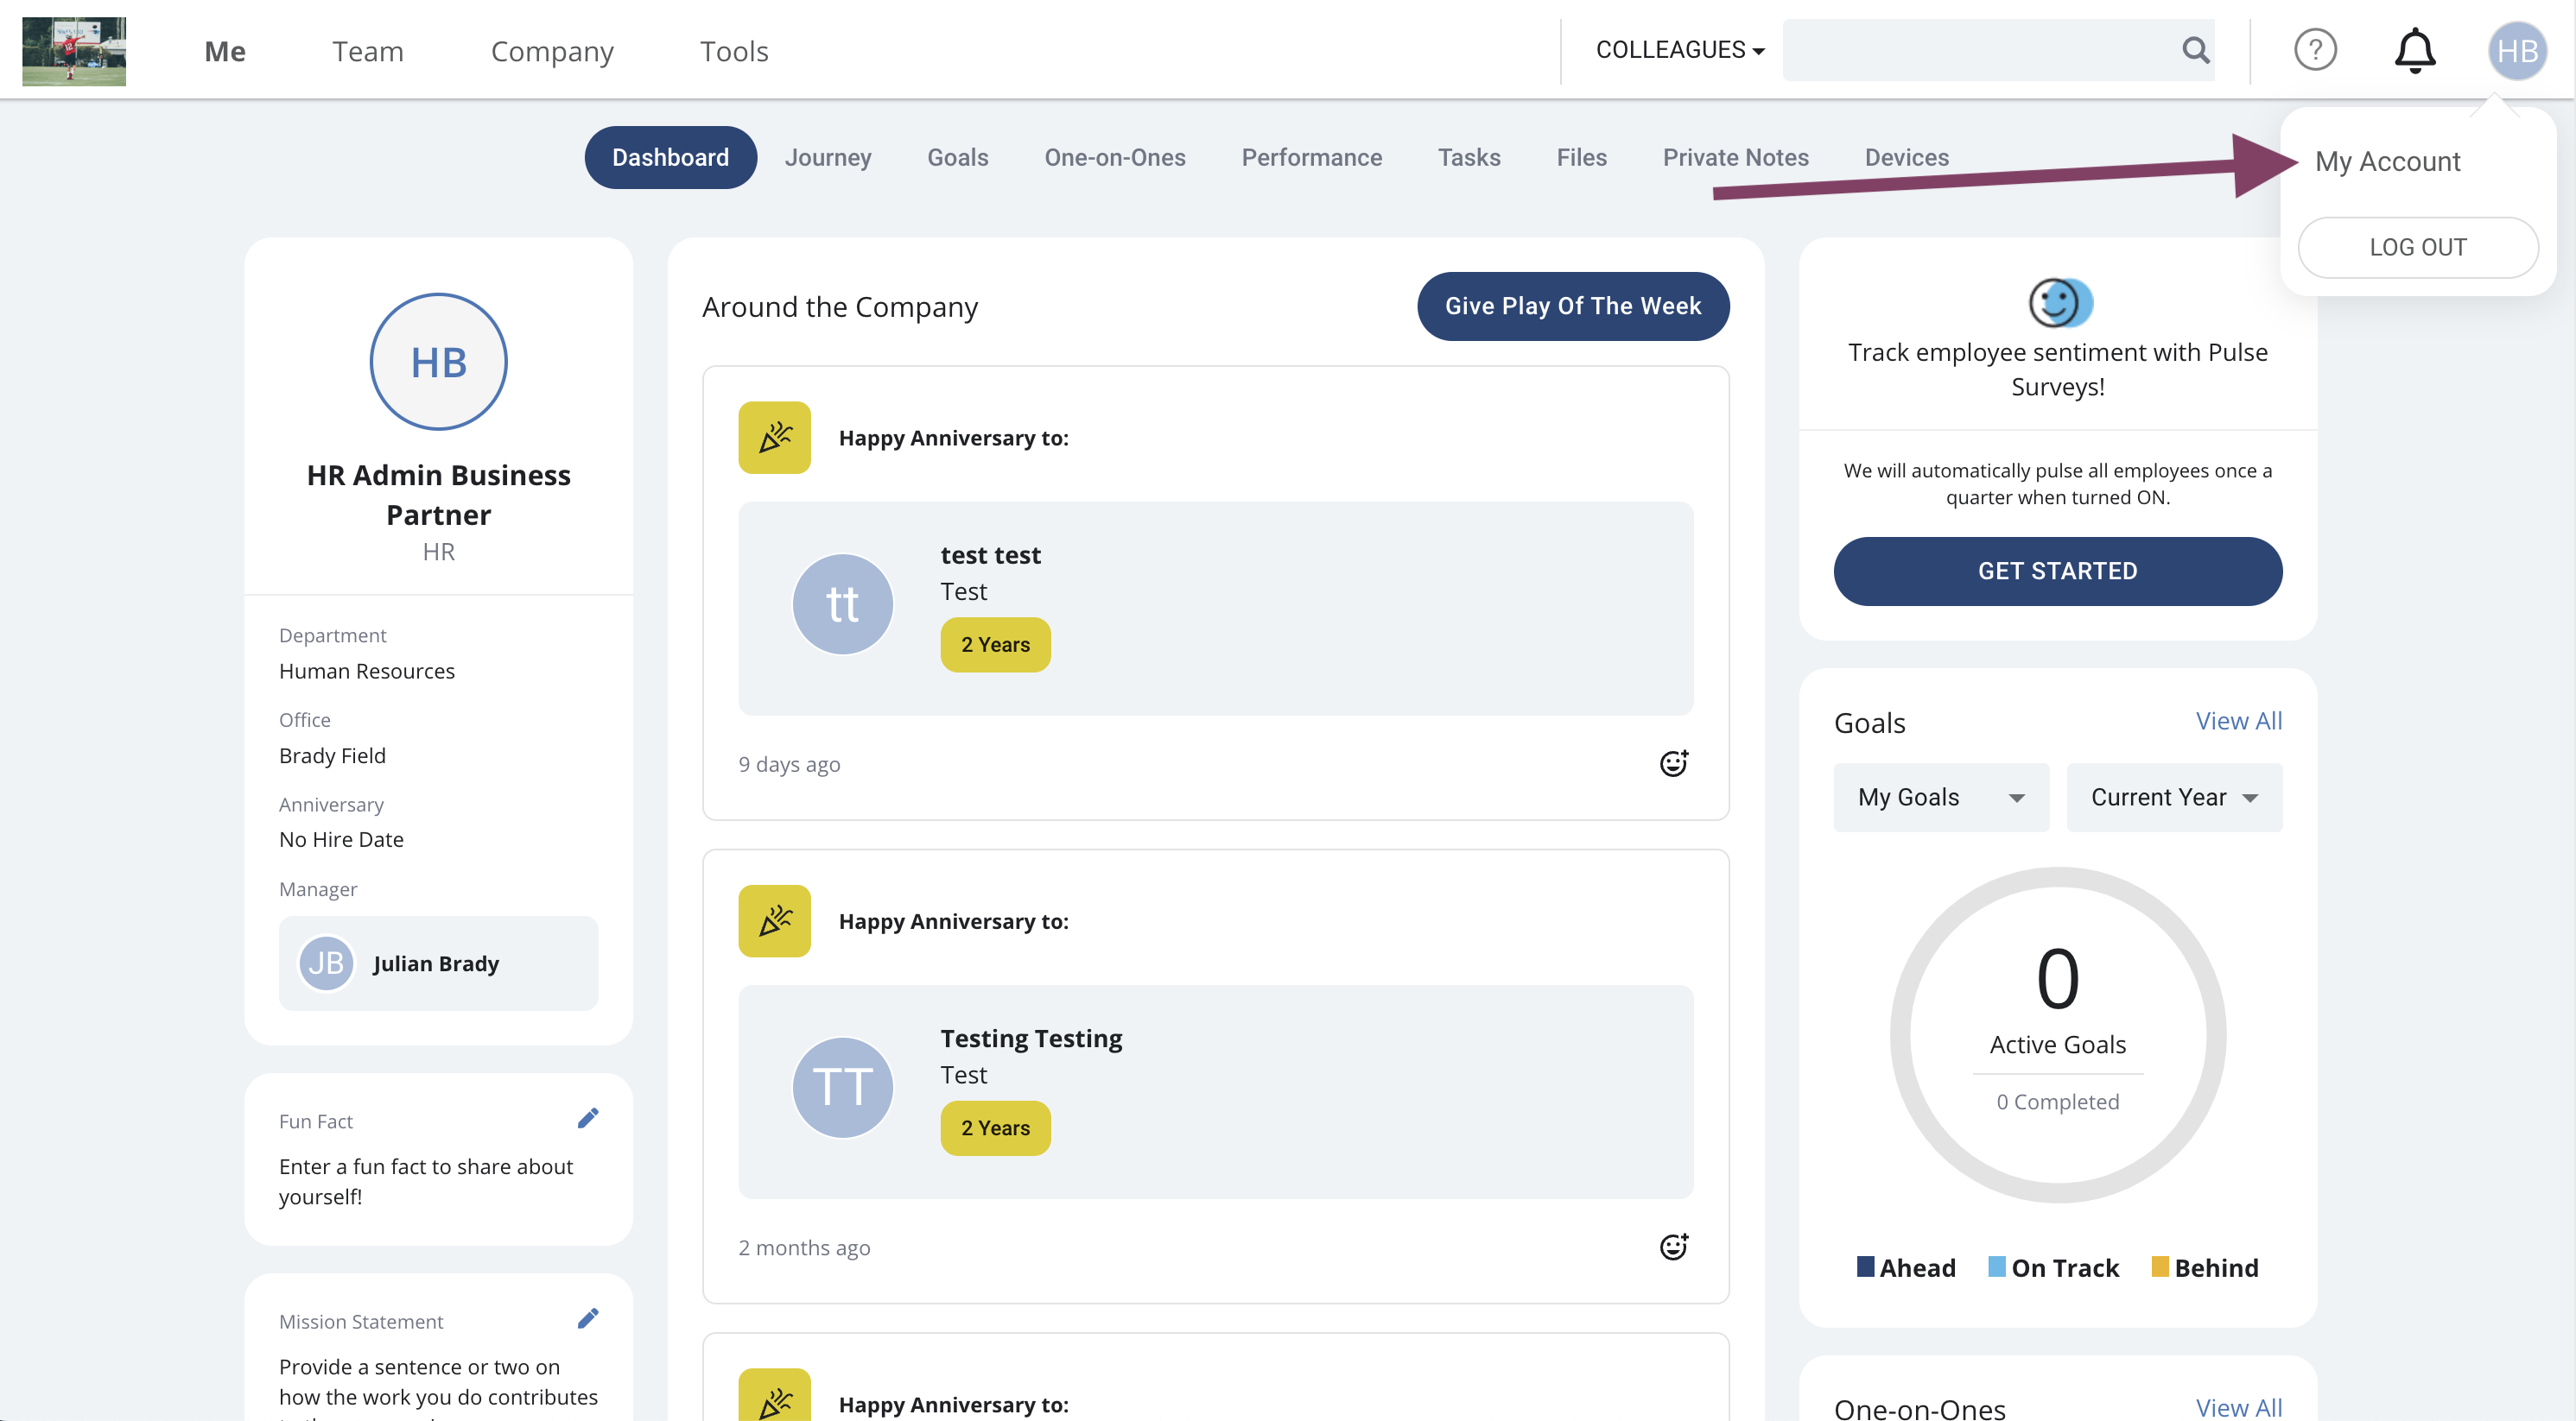Click the Brady Field office value
The height and width of the screenshot is (1421, 2576).
pos(332,755)
